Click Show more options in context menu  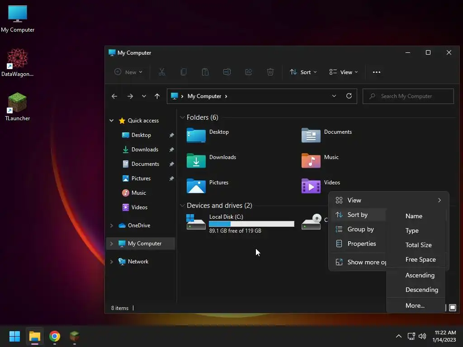click(358, 262)
